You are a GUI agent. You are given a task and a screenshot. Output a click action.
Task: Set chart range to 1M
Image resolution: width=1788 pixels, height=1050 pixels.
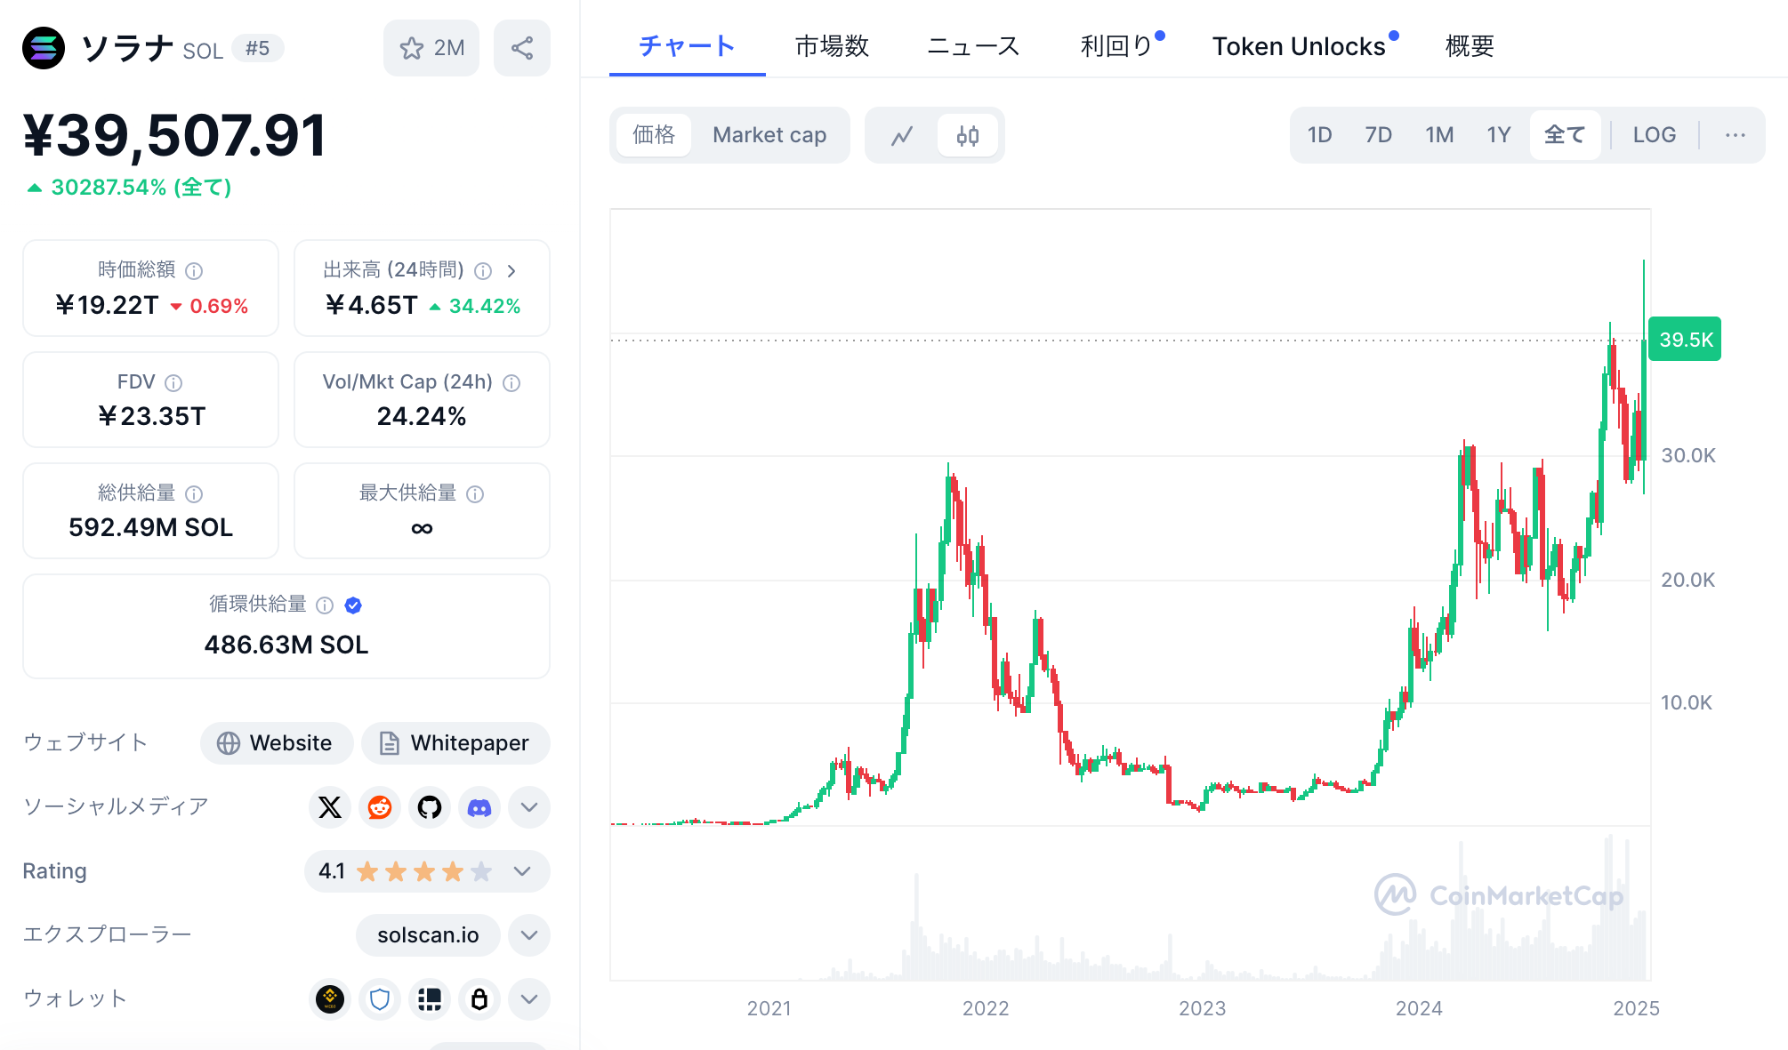click(x=1439, y=135)
